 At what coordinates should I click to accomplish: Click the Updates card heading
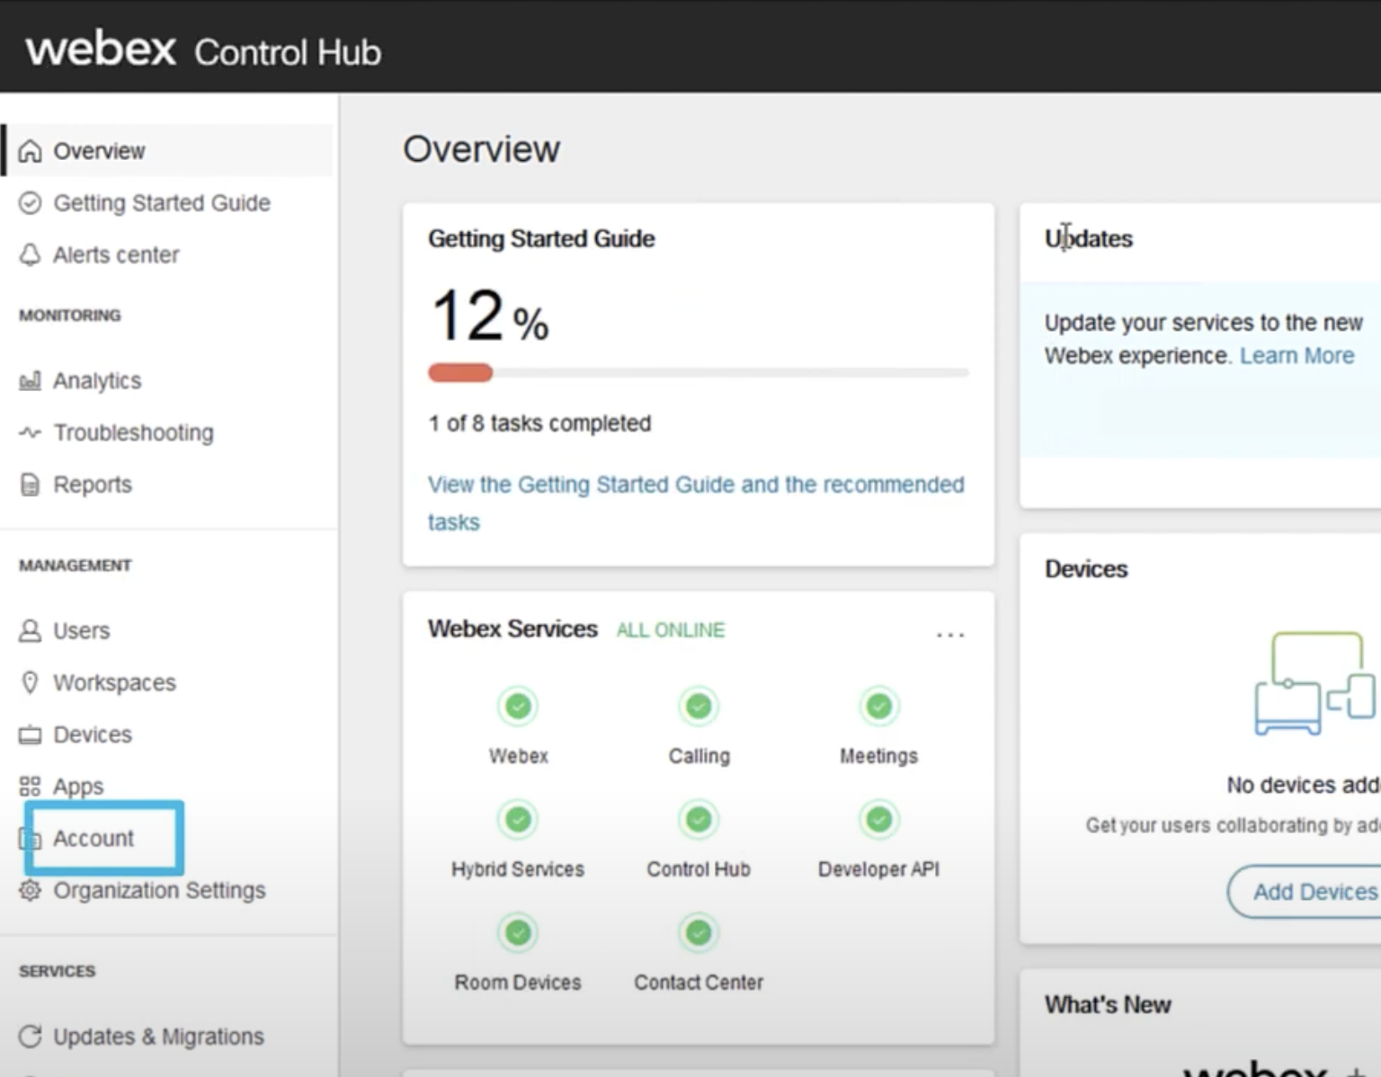point(1089,239)
